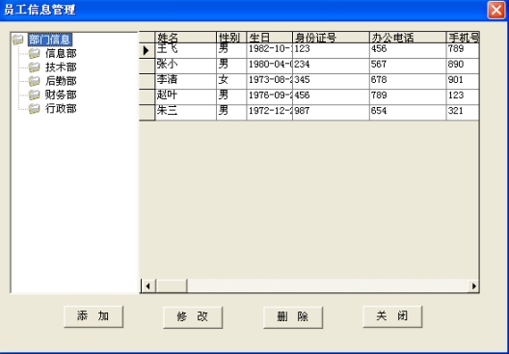Click the row selector with the arrow marker
Viewport: 509px width, 354px height.
(x=147, y=50)
